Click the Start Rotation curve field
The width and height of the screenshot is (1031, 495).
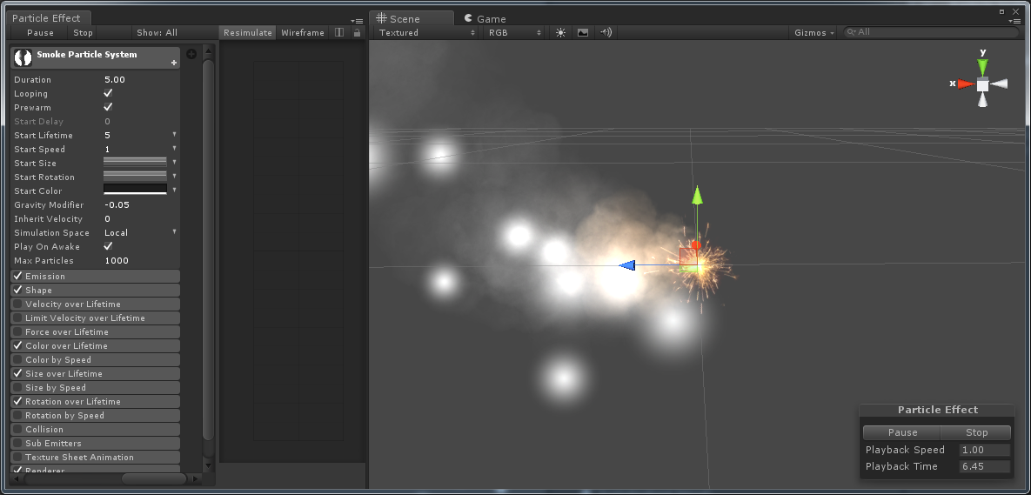pos(135,176)
